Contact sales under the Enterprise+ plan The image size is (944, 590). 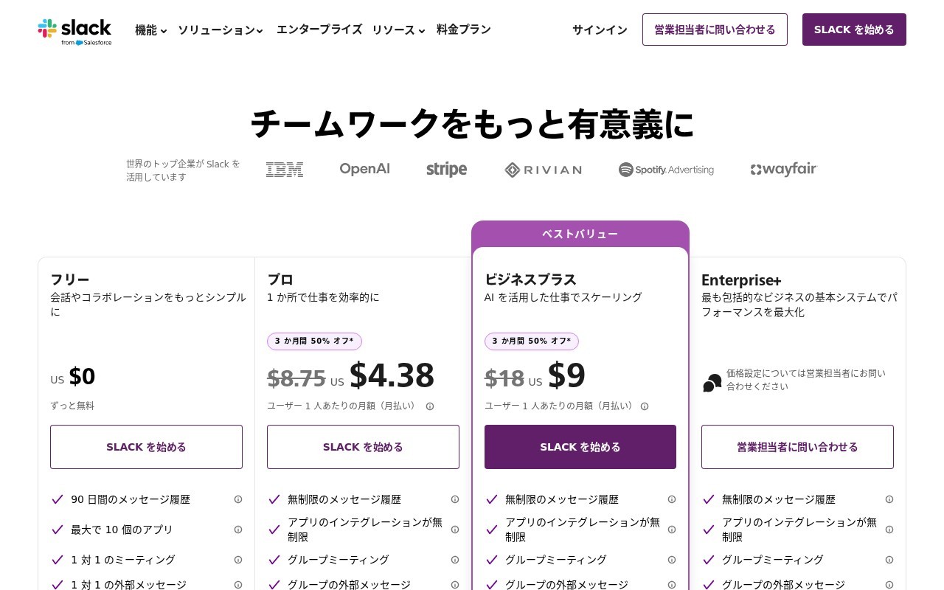[797, 447]
